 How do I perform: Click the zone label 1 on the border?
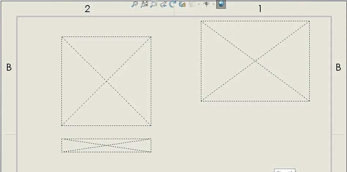click(x=260, y=9)
